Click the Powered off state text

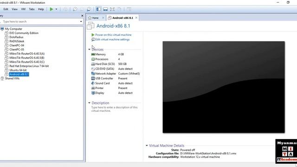pyautogui.click(x=187, y=150)
